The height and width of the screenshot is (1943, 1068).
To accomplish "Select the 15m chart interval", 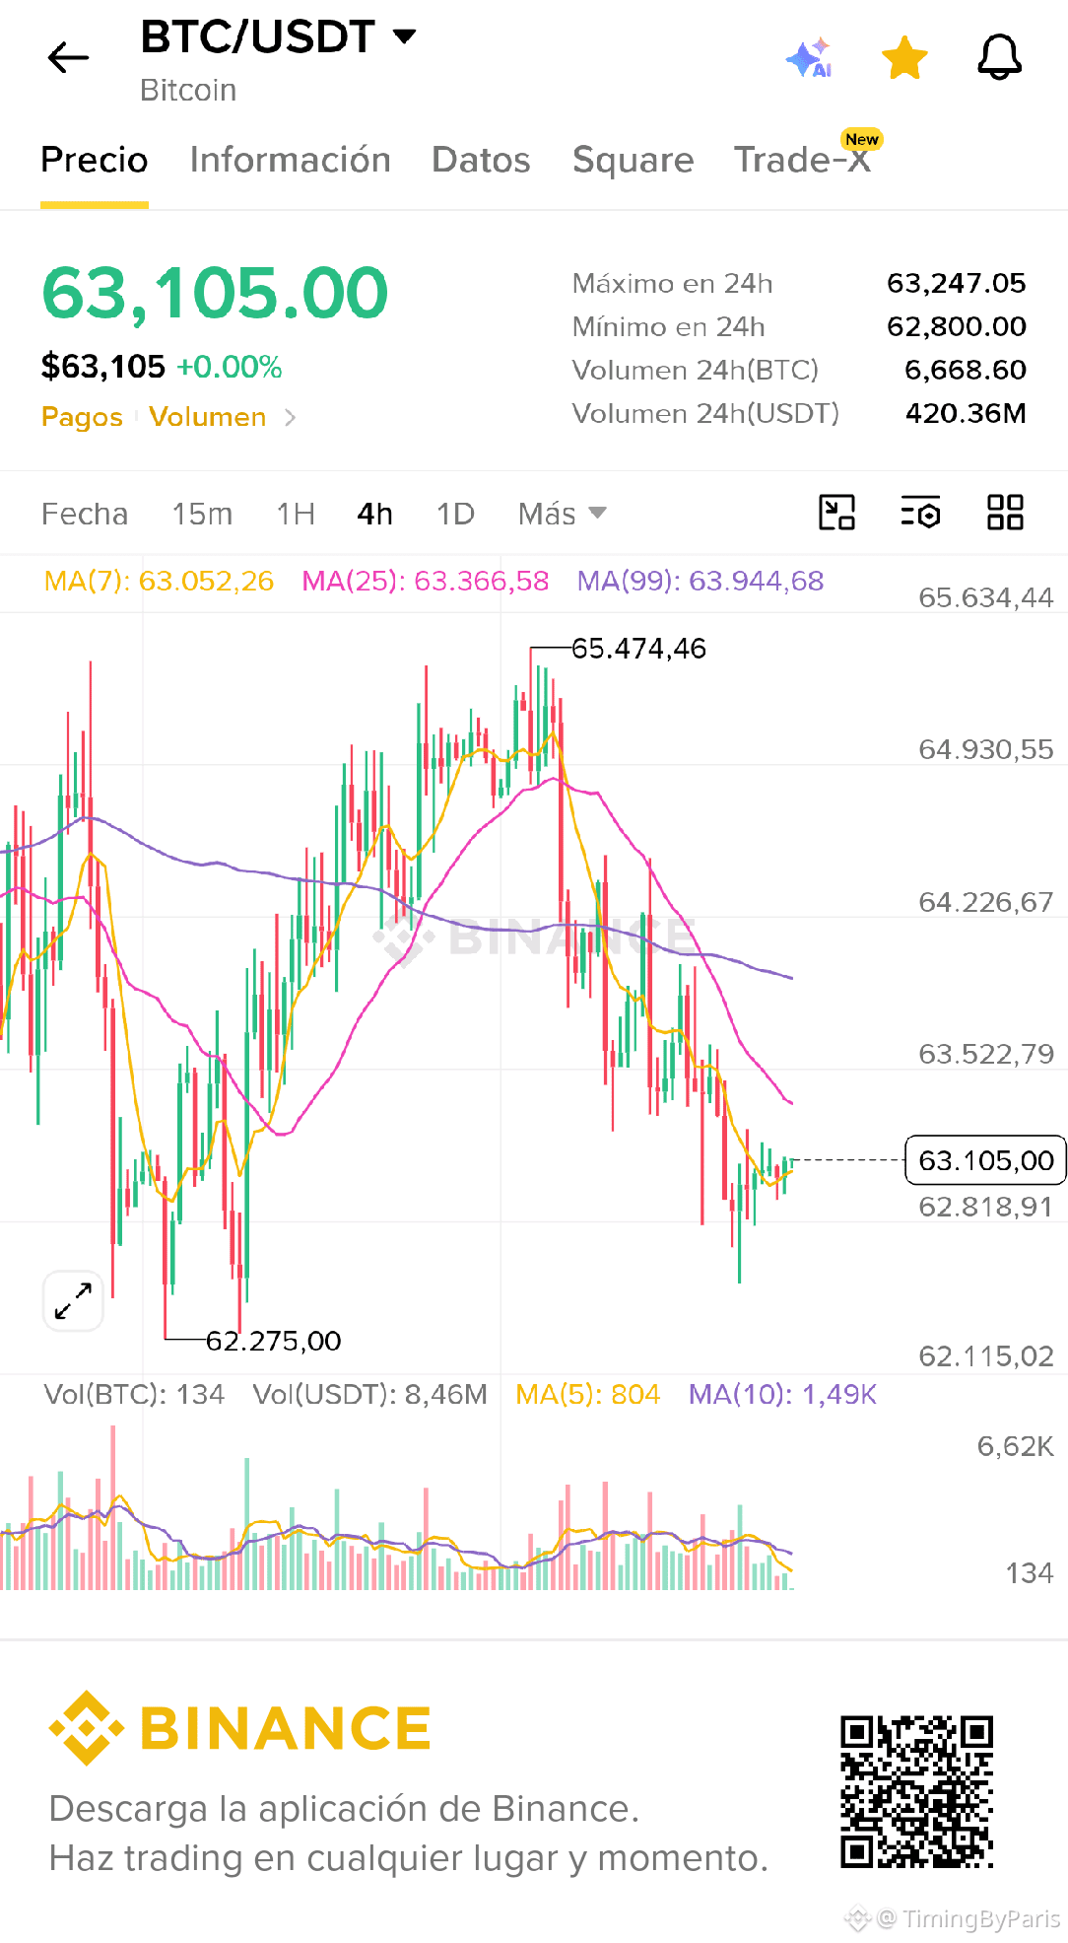I will [x=202, y=514].
